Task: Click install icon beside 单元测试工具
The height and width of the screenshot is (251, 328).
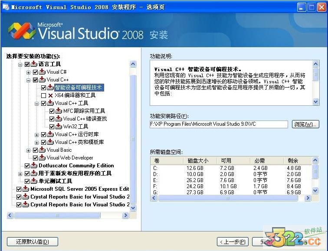Action: point(34,181)
